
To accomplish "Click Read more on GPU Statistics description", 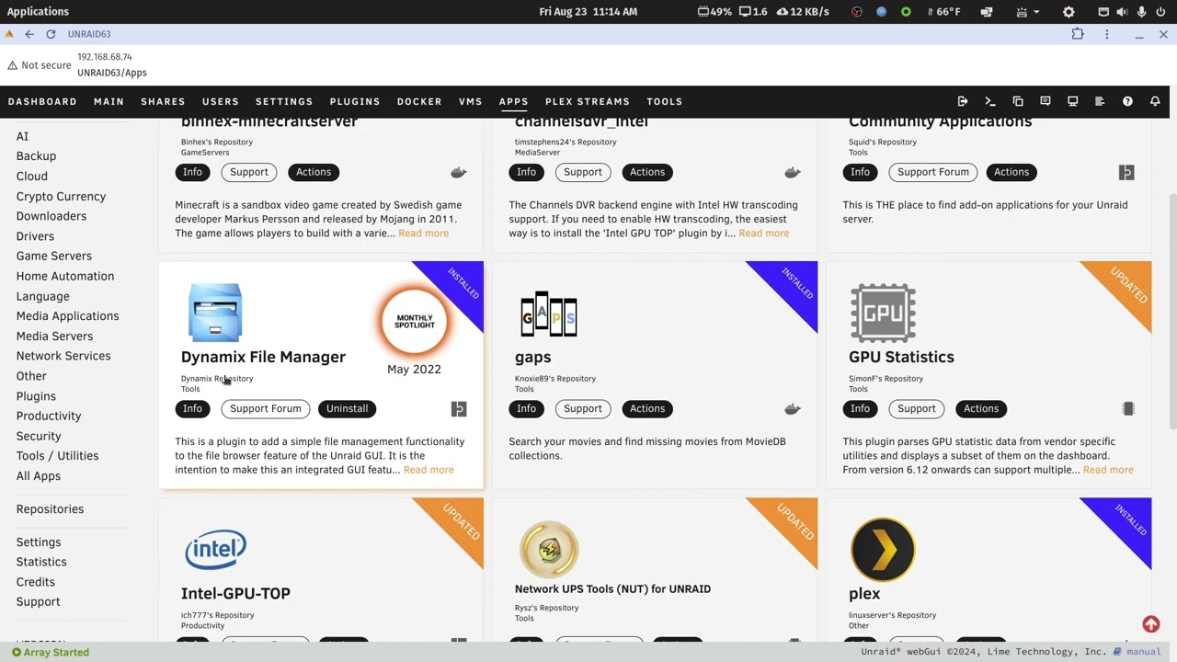I will (x=1108, y=470).
